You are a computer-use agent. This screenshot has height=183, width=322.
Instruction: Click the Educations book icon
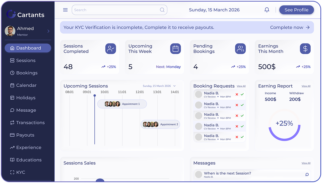pyautogui.click(x=12, y=160)
